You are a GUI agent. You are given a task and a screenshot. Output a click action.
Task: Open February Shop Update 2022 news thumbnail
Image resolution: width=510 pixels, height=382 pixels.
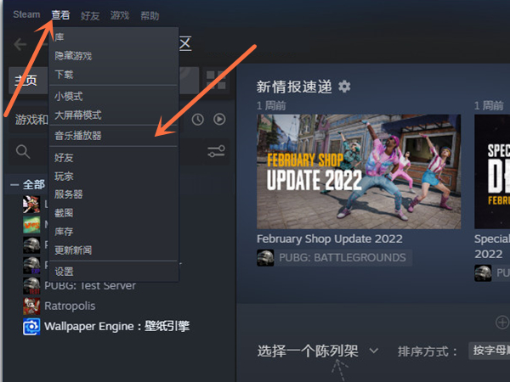[359, 171]
